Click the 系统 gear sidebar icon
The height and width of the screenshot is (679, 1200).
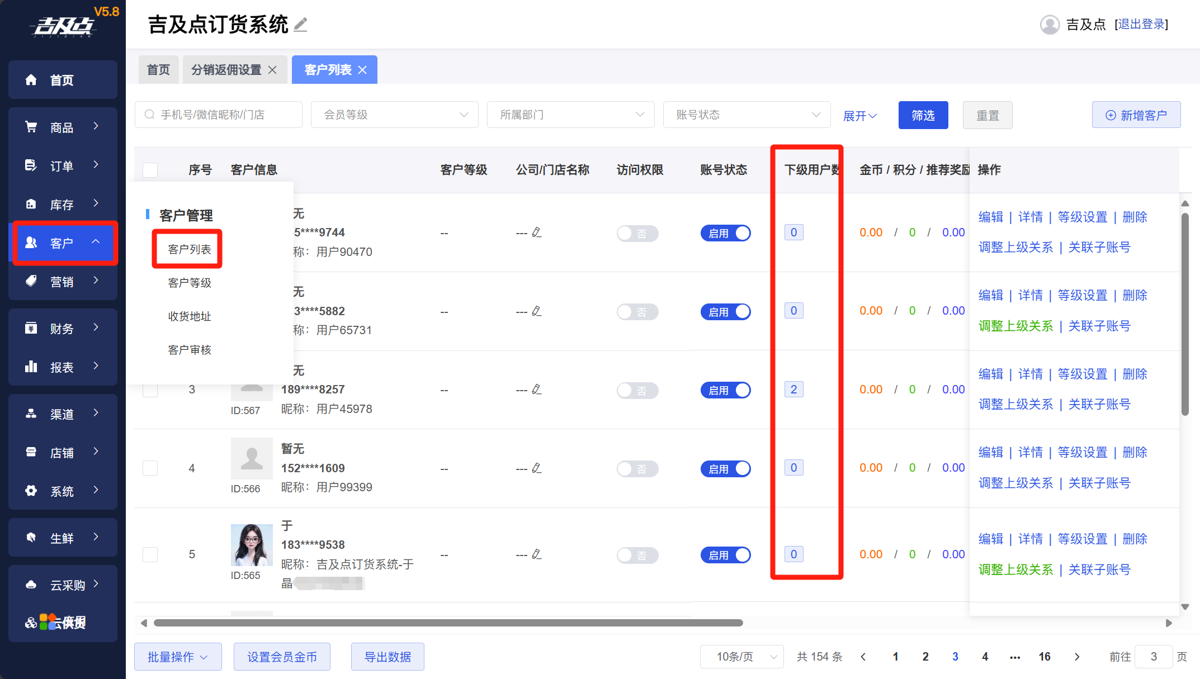pos(31,491)
